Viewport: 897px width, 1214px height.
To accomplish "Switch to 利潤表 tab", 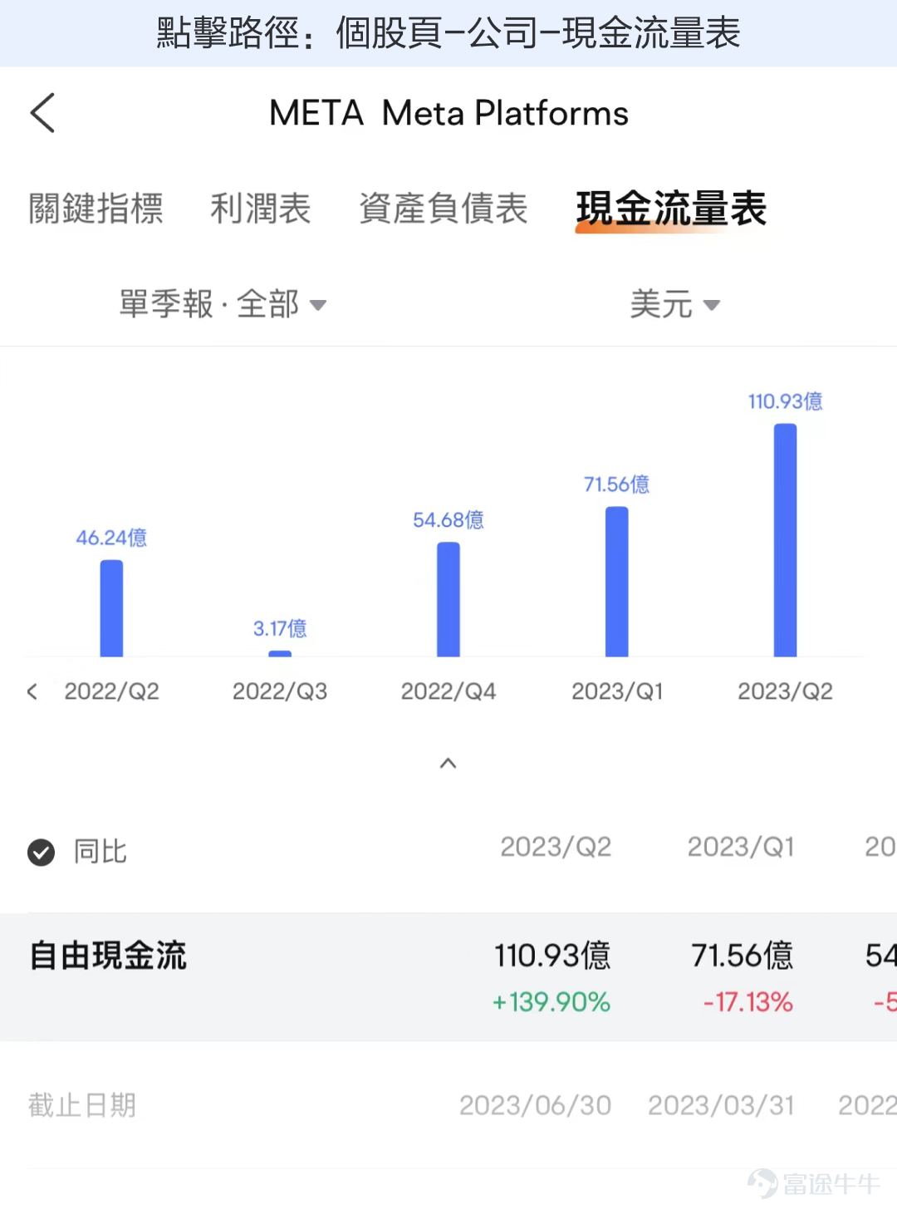I will pyautogui.click(x=260, y=208).
